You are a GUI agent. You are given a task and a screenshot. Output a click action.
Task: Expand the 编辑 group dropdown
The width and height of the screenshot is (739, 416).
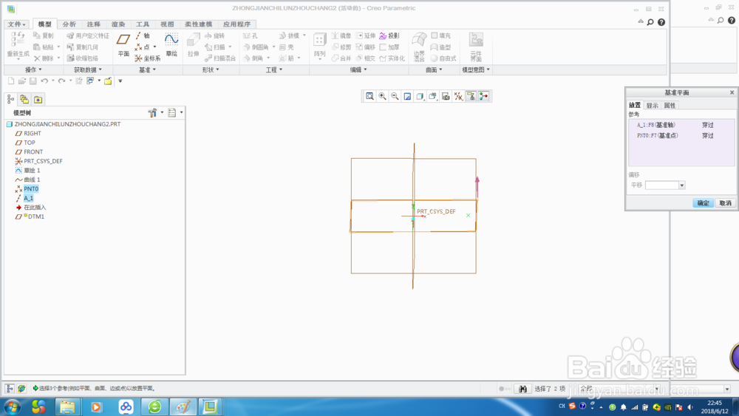coord(358,69)
